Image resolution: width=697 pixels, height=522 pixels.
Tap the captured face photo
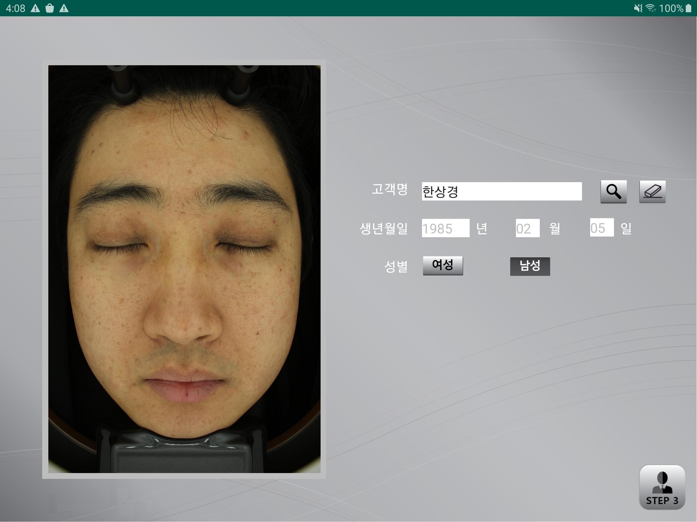click(x=184, y=269)
